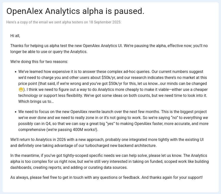The image size is (221, 194).
Task: Click the first bullet point marker
Action: click(16, 72)
